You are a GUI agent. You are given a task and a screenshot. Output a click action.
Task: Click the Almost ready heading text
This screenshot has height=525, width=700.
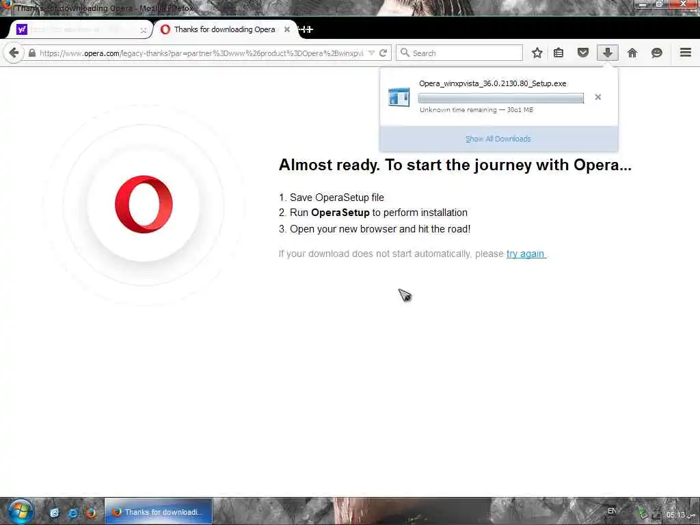(455, 165)
